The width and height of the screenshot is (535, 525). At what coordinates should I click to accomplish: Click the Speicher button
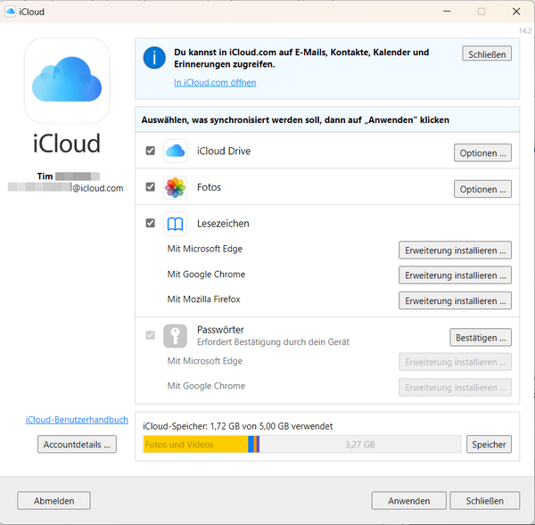click(x=489, y=444)
